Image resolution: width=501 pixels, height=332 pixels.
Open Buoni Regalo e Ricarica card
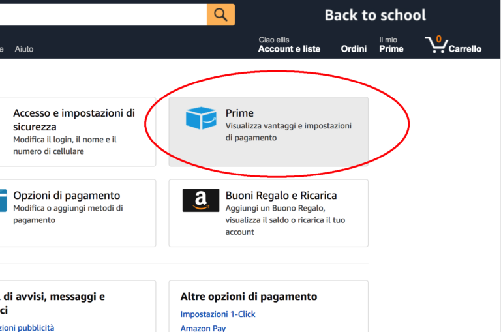(281, 196)
